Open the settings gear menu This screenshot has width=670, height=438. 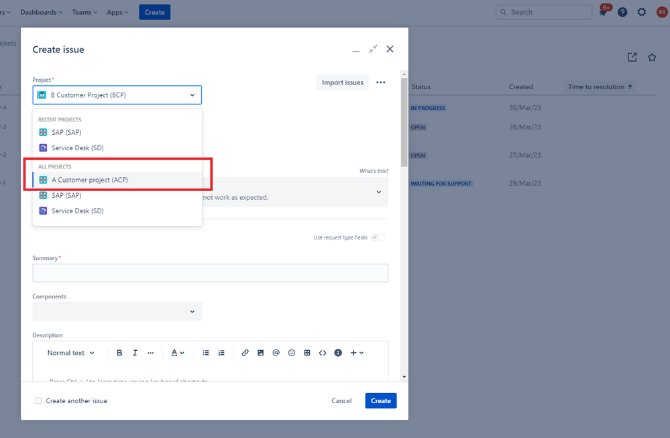642,12
